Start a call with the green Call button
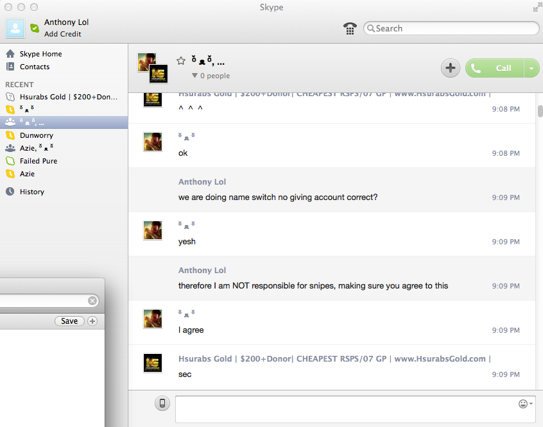Image resolution: width=543 pixels, height=427 pixels. [x=494, y=68]
